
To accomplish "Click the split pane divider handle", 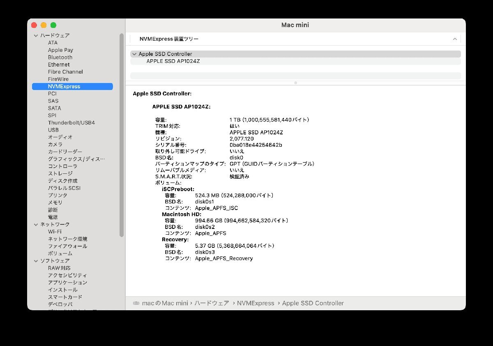I will (295, 83).
